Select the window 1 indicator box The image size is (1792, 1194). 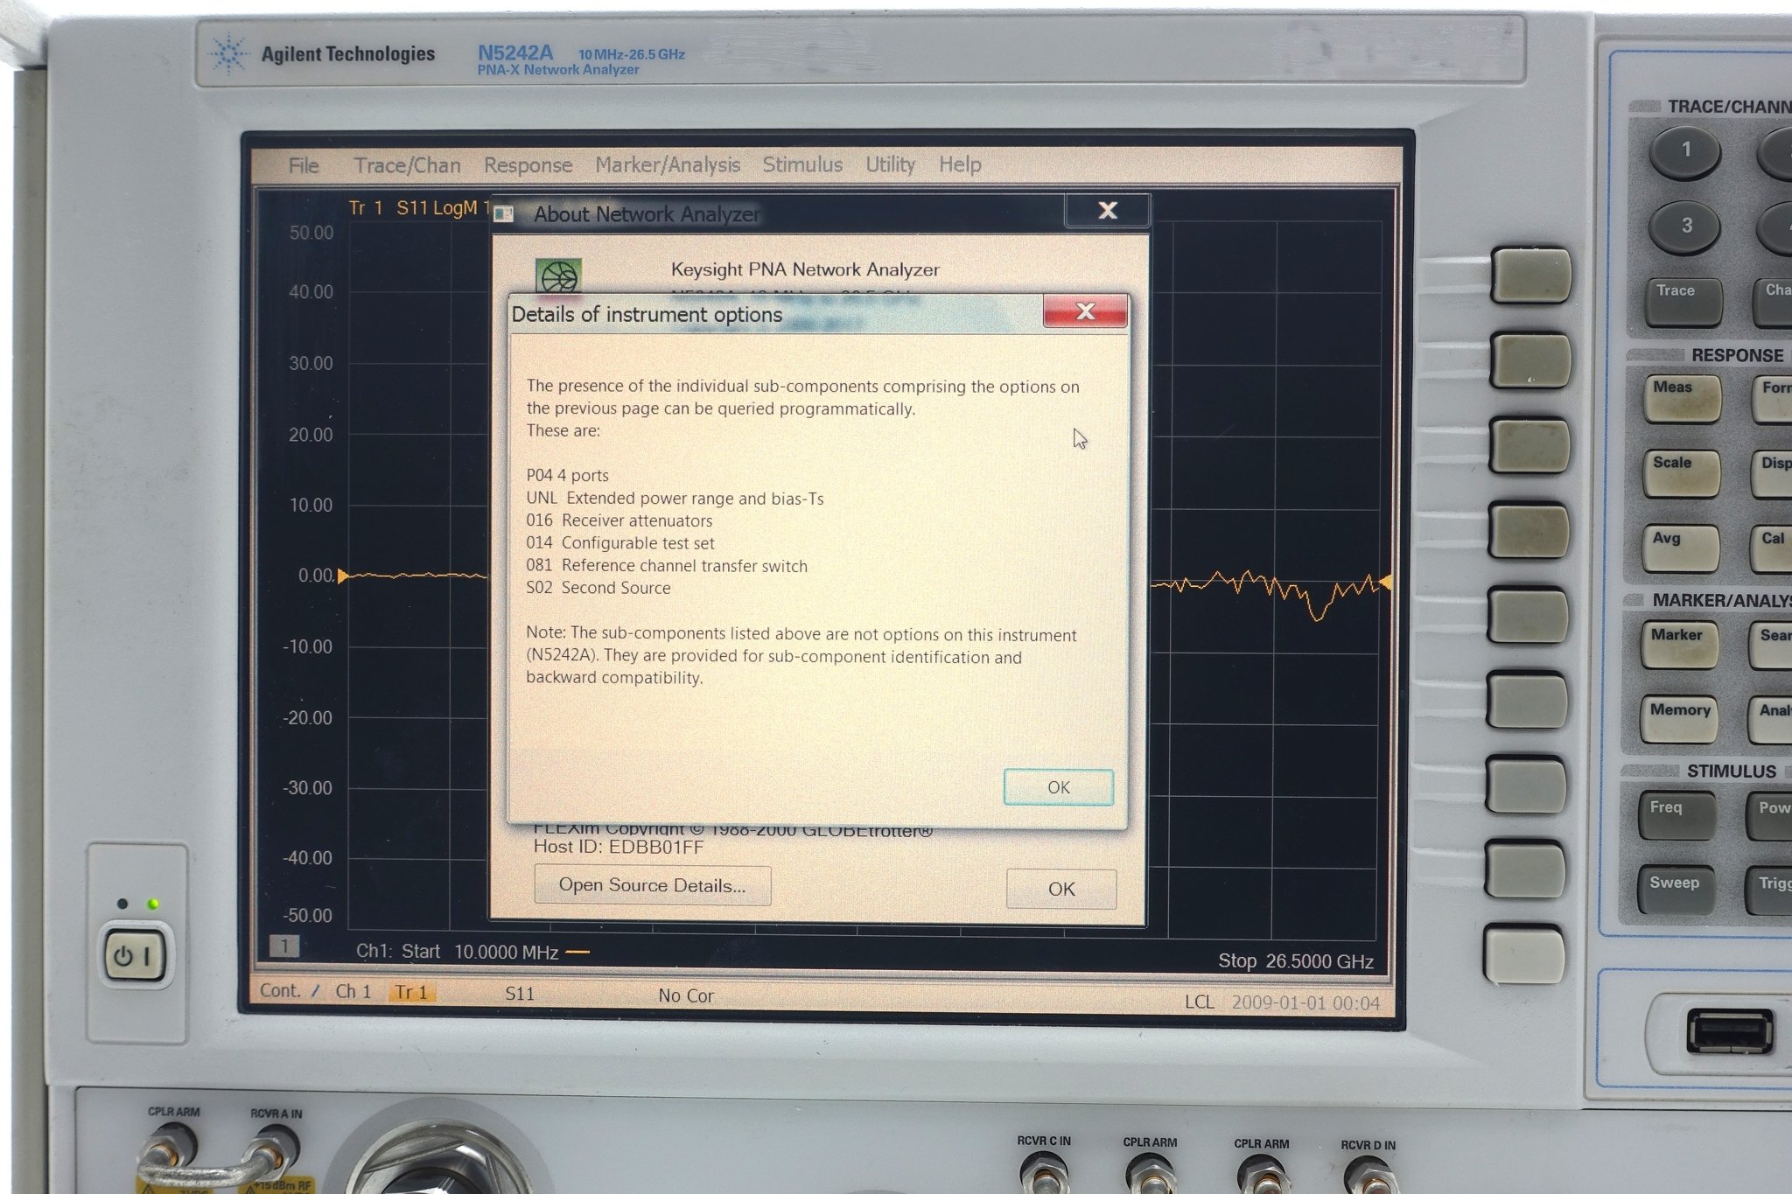(x=283, y=946)
